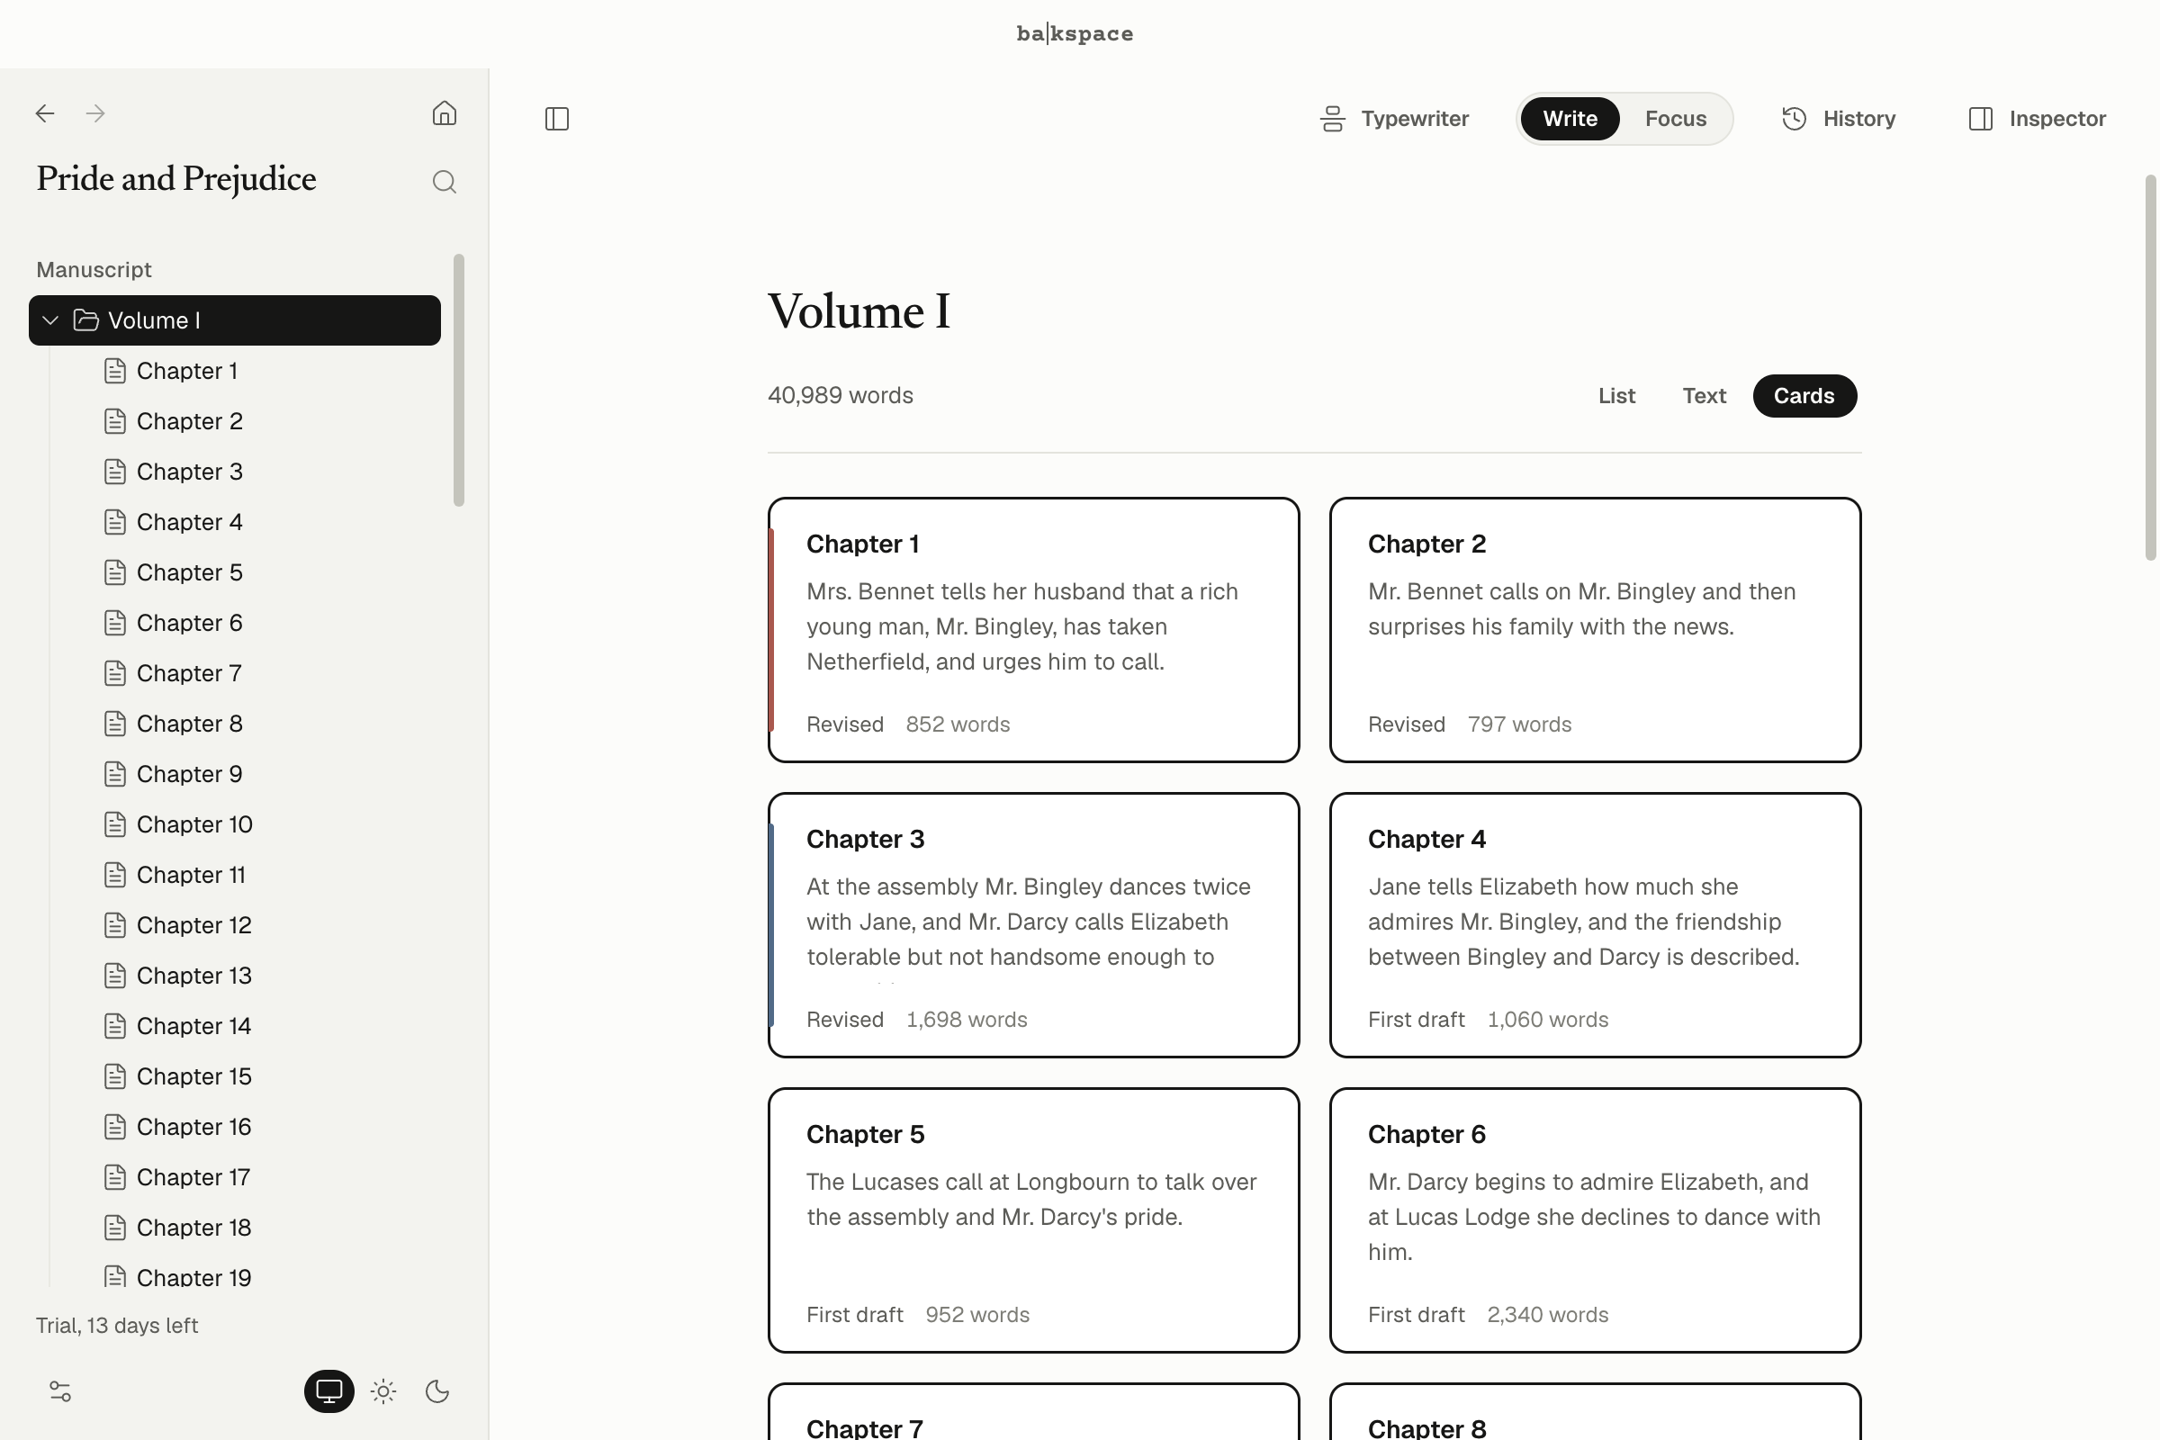Switch to List view

1616,396
